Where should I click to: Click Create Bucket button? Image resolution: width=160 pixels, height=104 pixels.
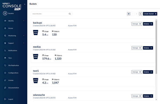pyautogui.click(x=150, y=14)
